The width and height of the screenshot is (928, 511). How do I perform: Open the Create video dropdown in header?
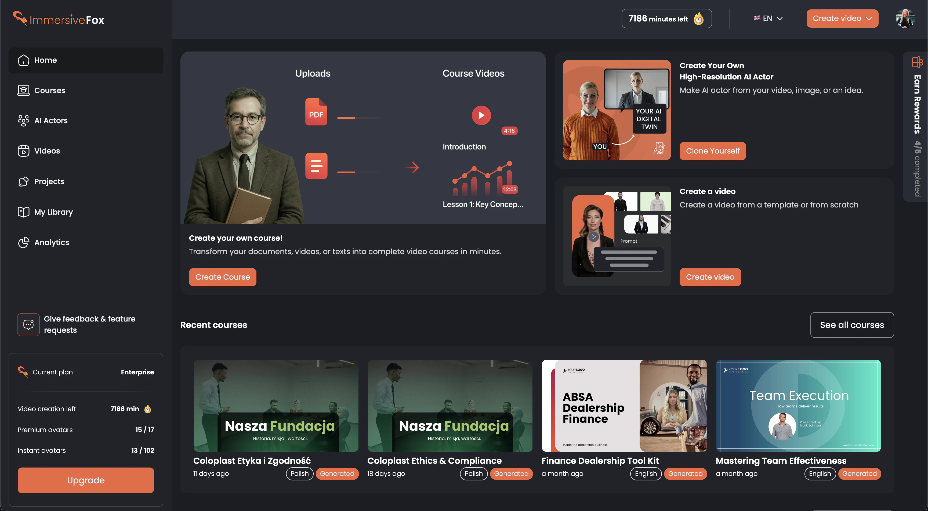[842, 18]
